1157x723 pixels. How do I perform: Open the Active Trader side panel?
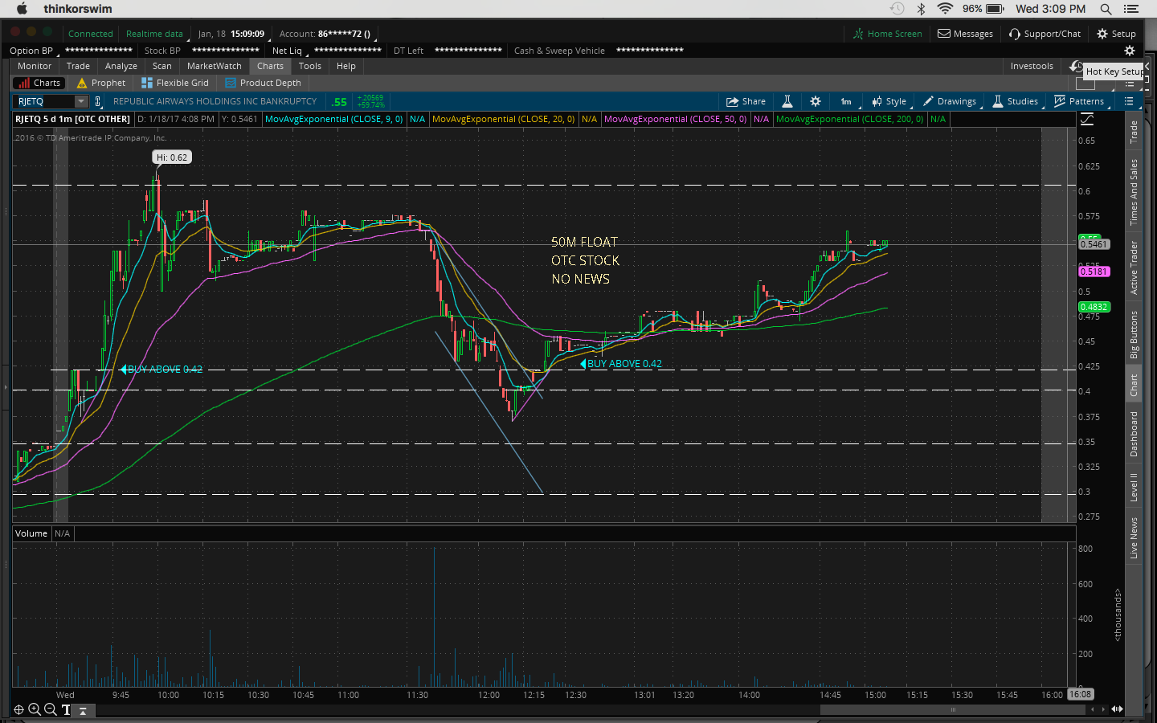[1134, 268]
